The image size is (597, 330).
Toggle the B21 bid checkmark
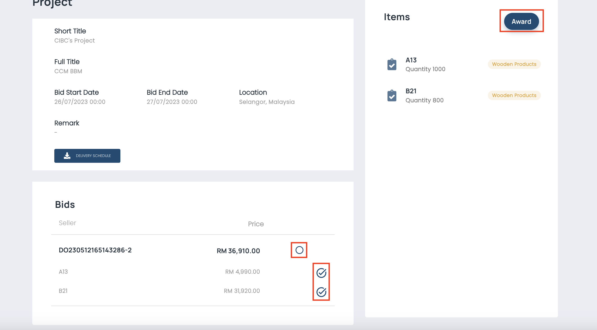point(321,292)
